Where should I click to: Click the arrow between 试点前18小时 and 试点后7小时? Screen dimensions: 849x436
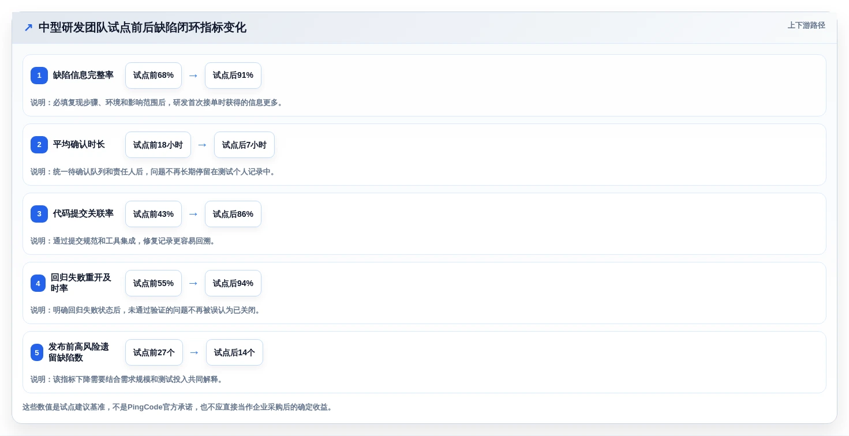click(x=203, y=145)
